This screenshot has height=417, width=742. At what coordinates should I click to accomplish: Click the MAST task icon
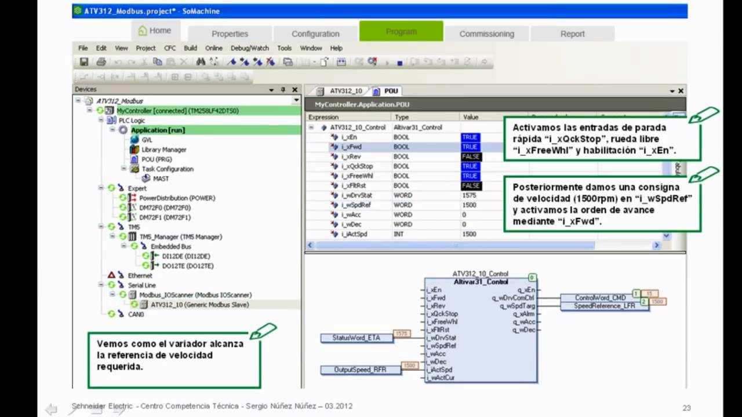(146, 178)
